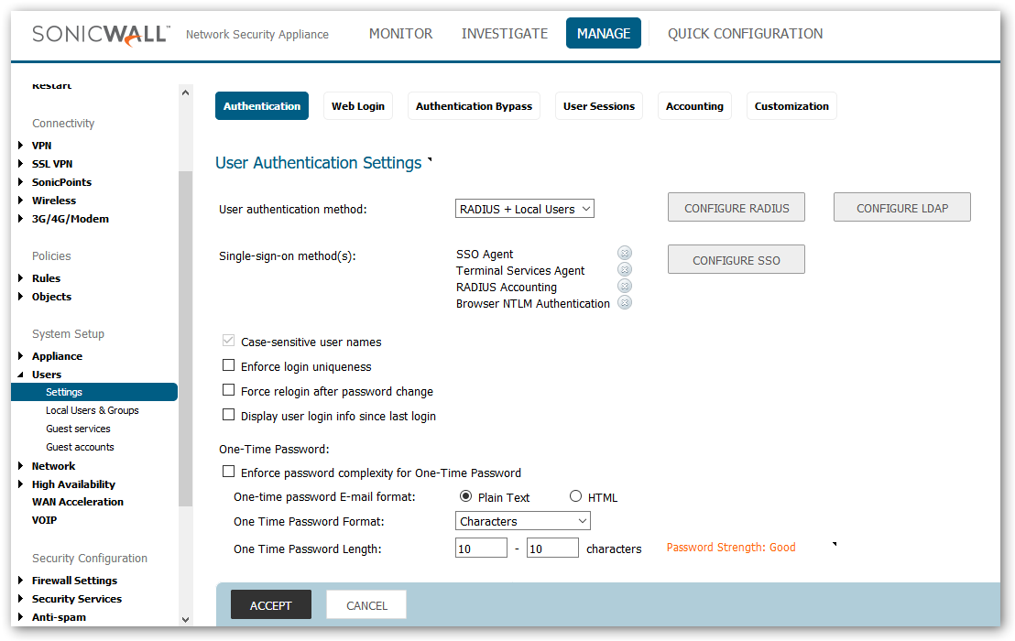The width and height of the screenshot is (1015, 641).
Task: Enable Enforce login uniqueness
Action: [x=228, y=365]
